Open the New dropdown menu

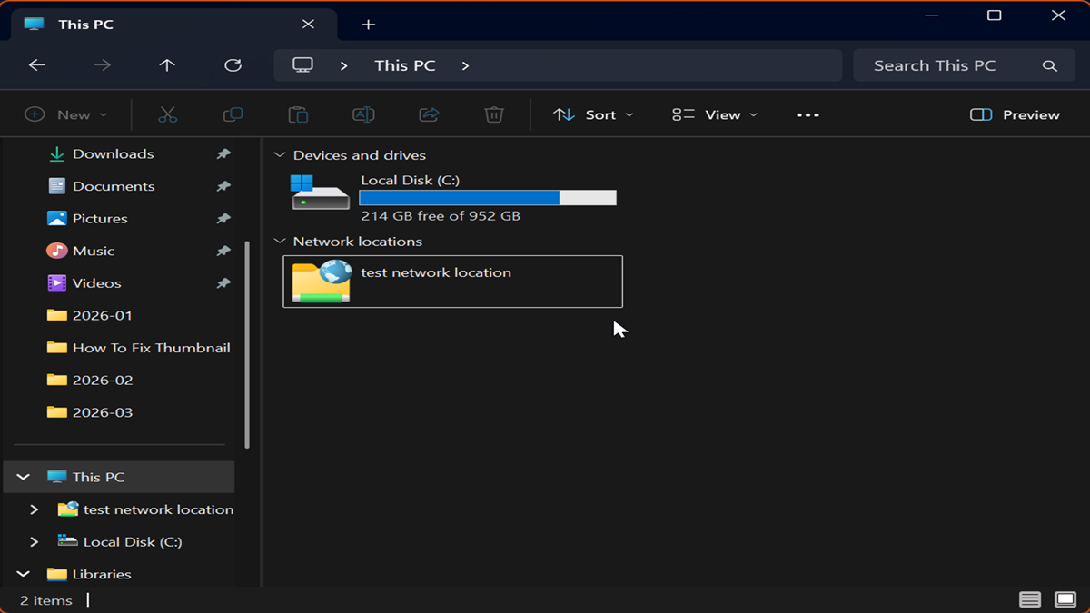[x=66, y=114]
